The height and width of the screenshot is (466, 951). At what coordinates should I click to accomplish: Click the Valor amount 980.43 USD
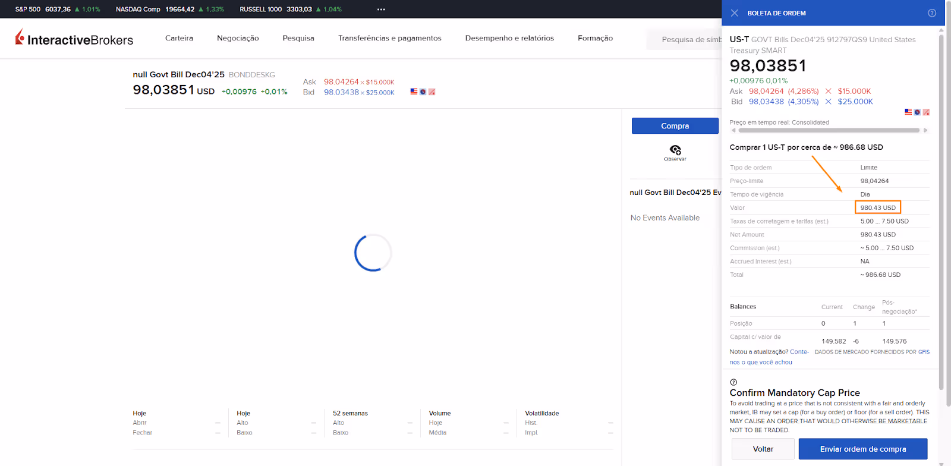tap(878, 207)
